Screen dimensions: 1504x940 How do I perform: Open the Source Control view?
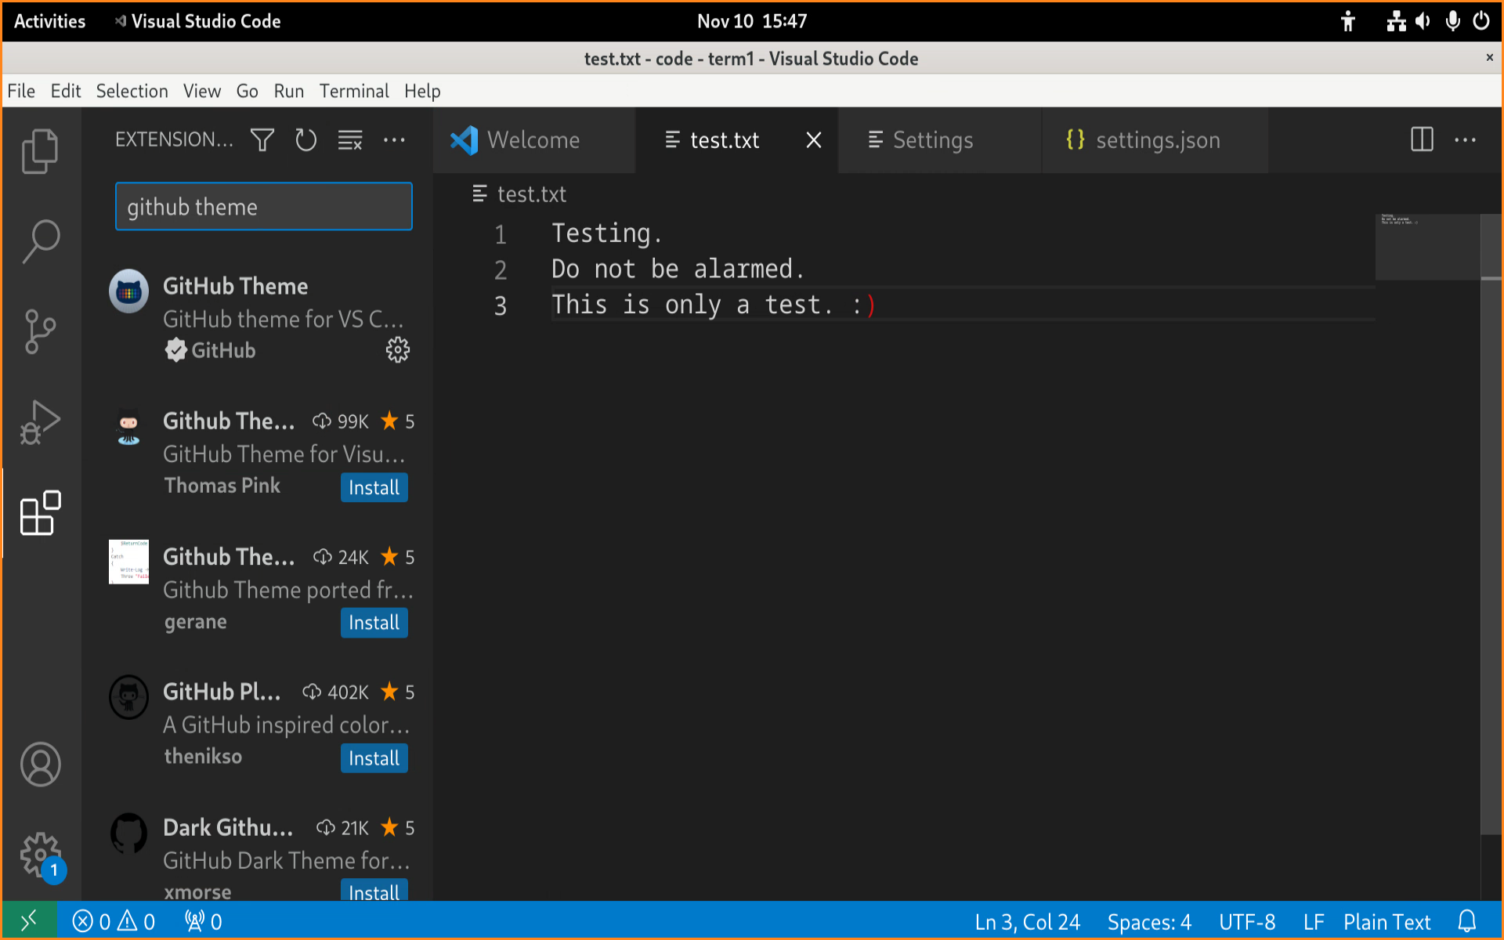40,331
